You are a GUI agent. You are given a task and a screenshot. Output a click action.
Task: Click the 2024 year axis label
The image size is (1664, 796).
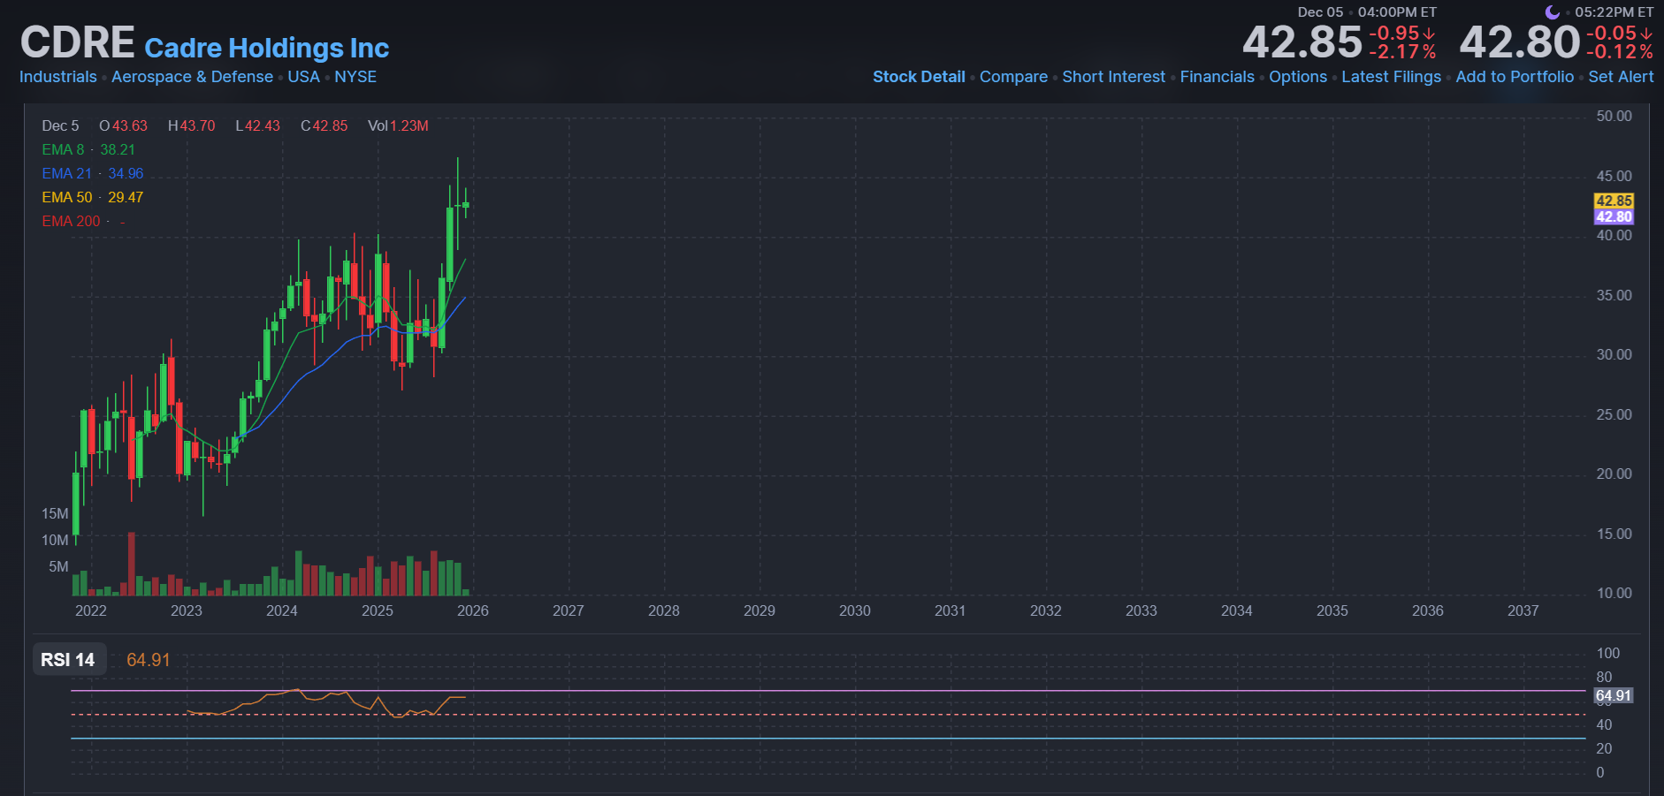pos(282,610)
